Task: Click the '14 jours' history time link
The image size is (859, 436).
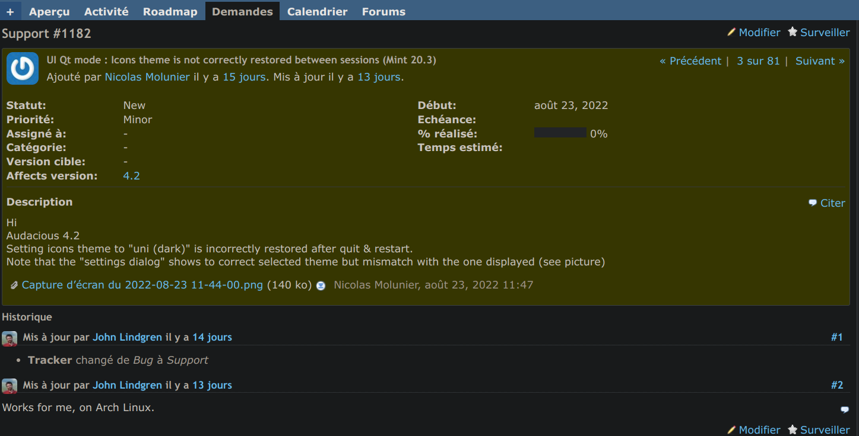Action: coord(212,337)
